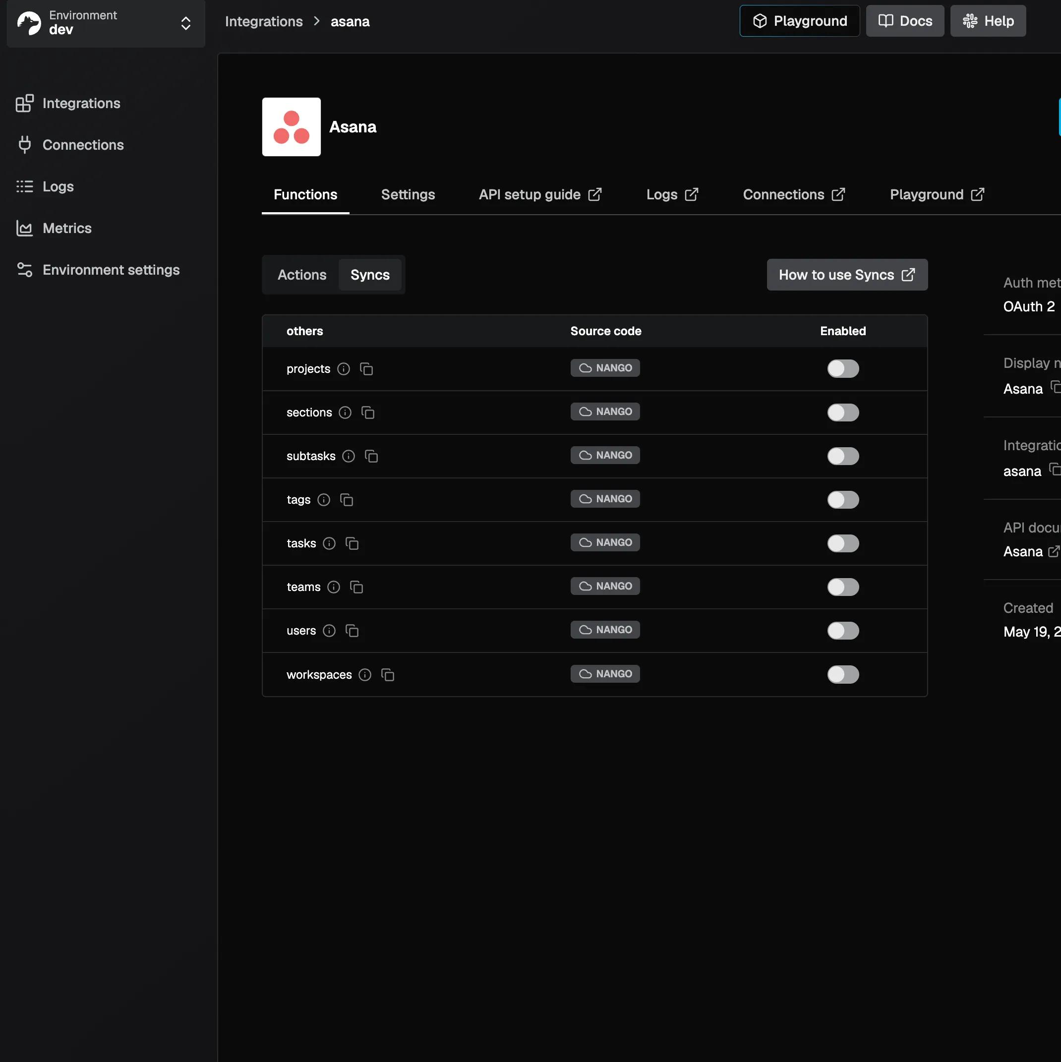Click the Integrations breadcrumb link
Screen dimensions: 1061x1062
point(264,21)
